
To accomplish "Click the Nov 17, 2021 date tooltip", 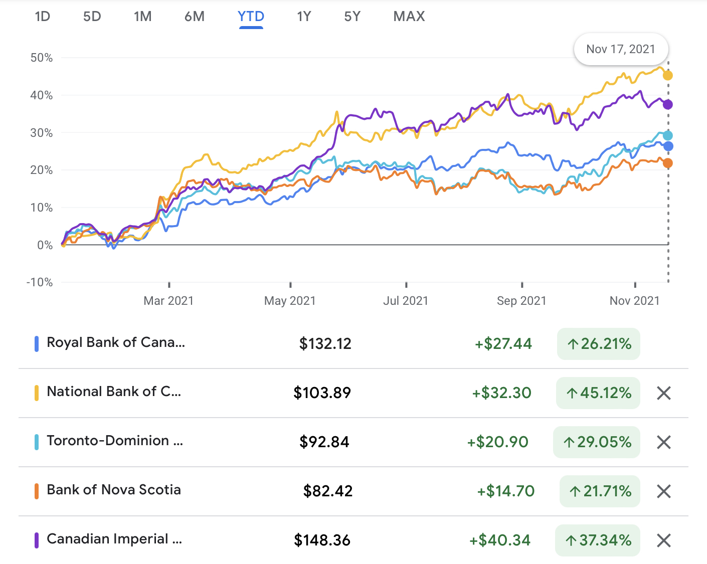I will (621, 49).
